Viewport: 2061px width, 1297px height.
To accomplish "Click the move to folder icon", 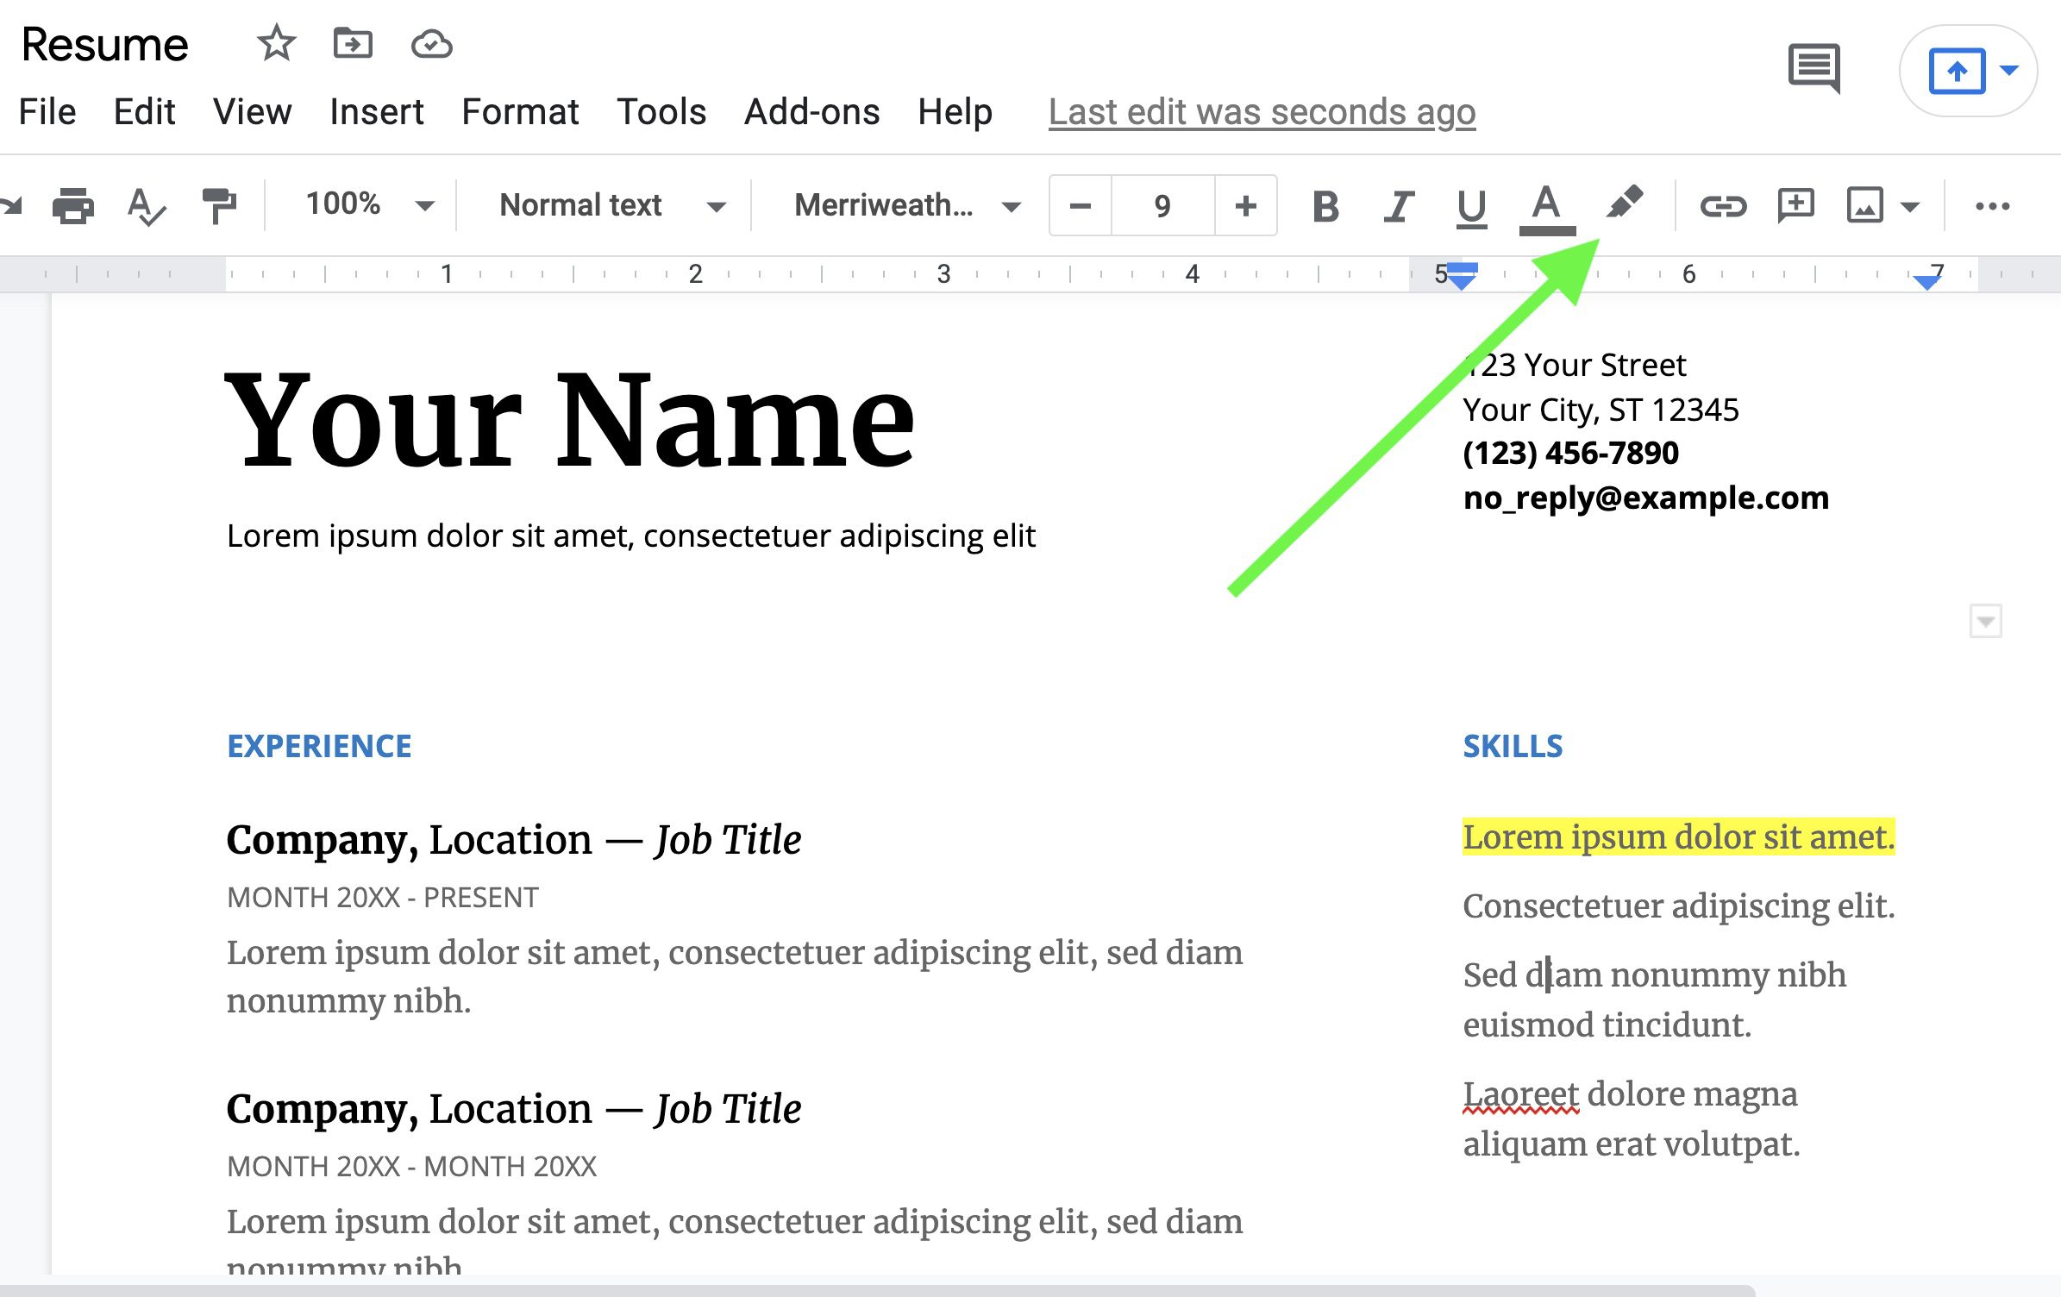I will (353, 43).
